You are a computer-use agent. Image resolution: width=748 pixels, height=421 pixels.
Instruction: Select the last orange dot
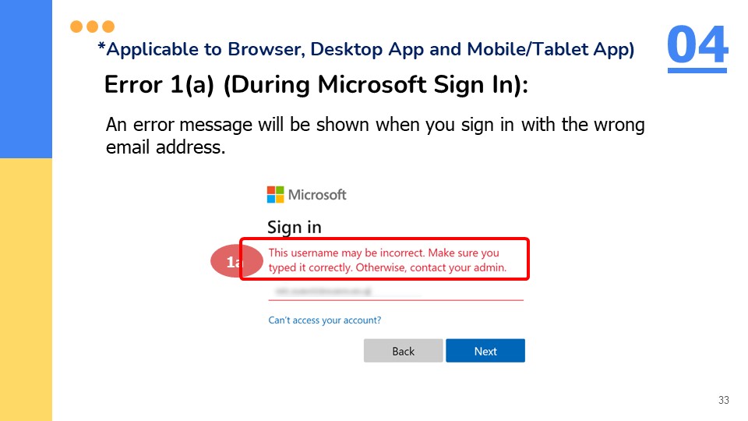pyautogui.click(x=108, y=27)
